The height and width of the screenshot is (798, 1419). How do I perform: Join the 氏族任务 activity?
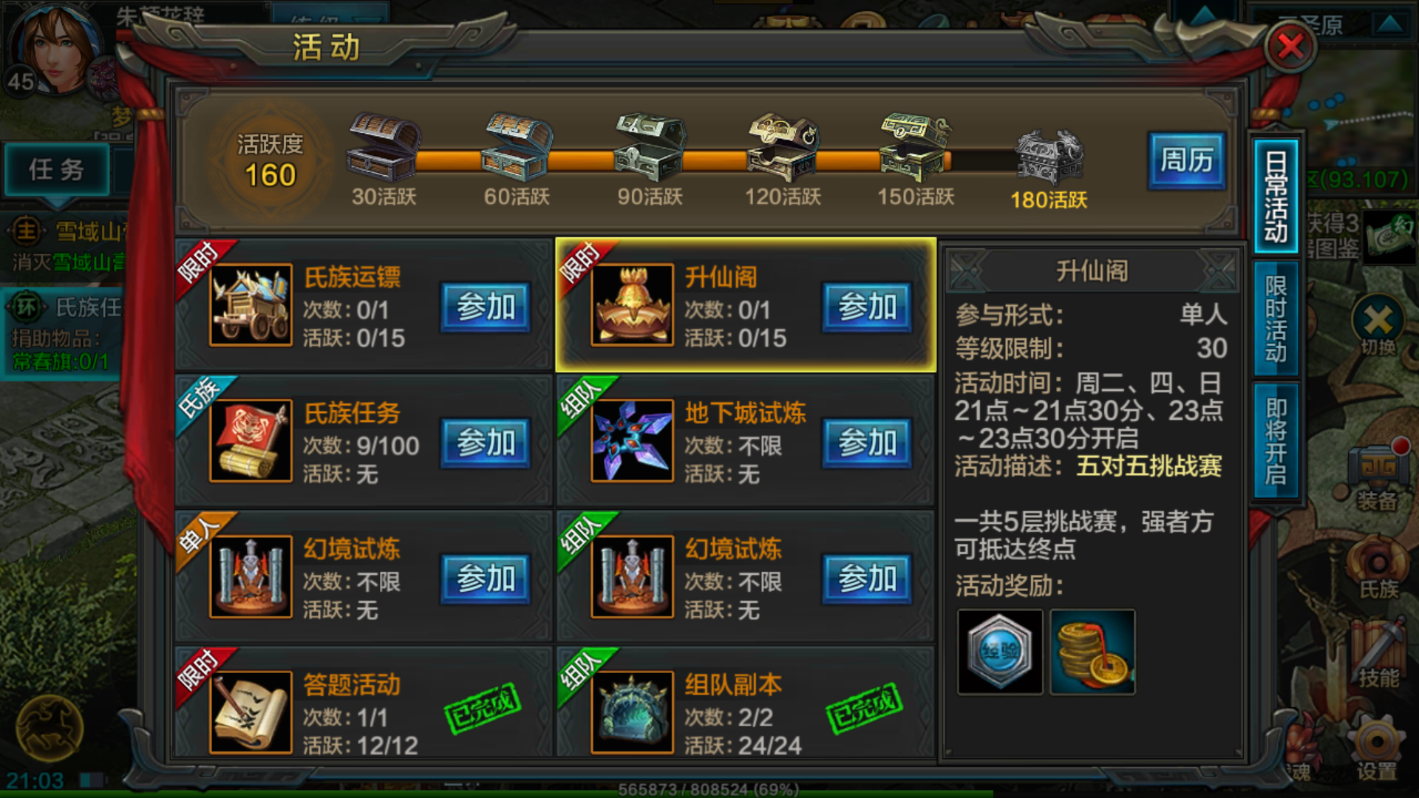[486, 442]
